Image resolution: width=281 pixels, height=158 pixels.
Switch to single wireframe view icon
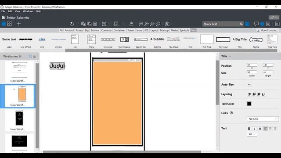click(x=4, y=24)
